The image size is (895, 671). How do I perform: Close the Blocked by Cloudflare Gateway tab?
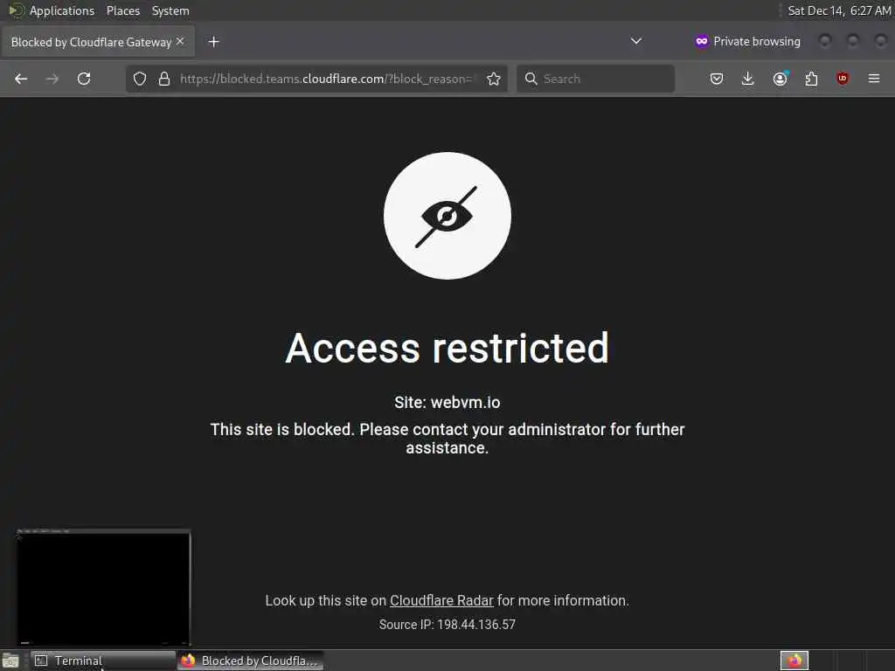click(x=180, y=41)
